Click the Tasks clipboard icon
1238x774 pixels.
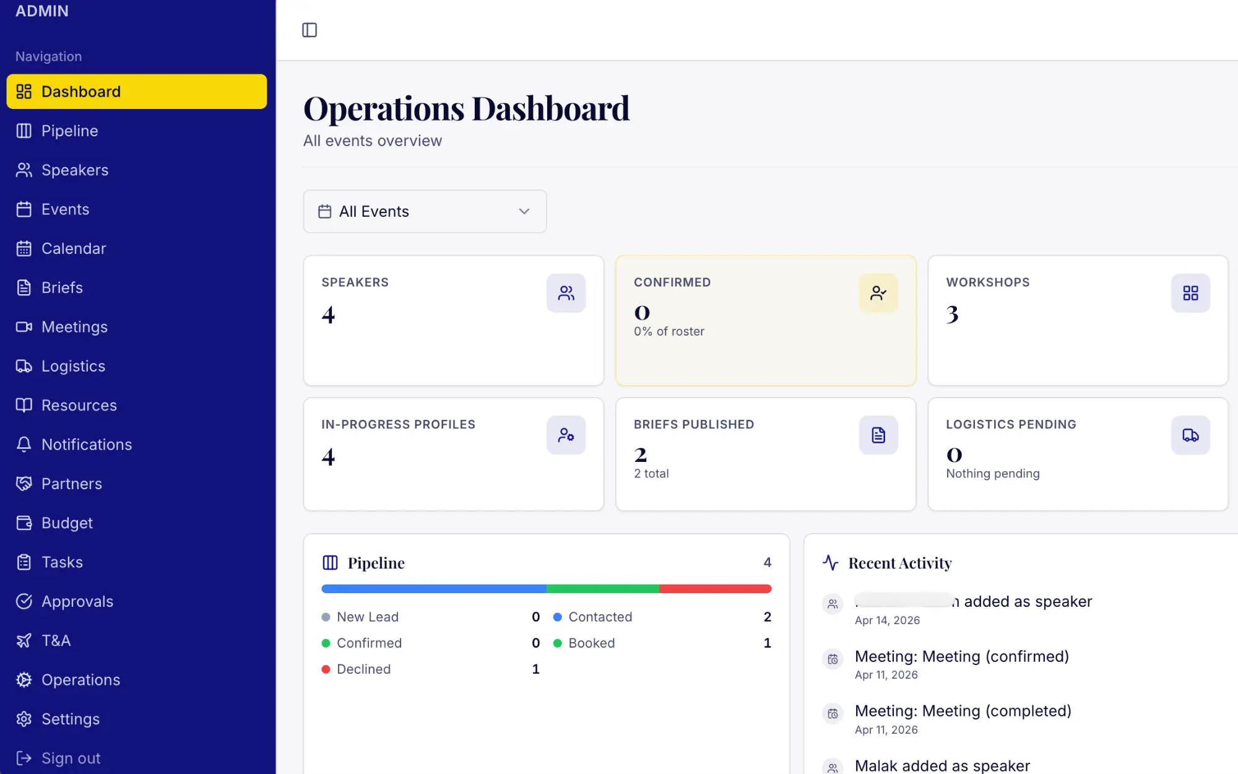click(24, 562)
